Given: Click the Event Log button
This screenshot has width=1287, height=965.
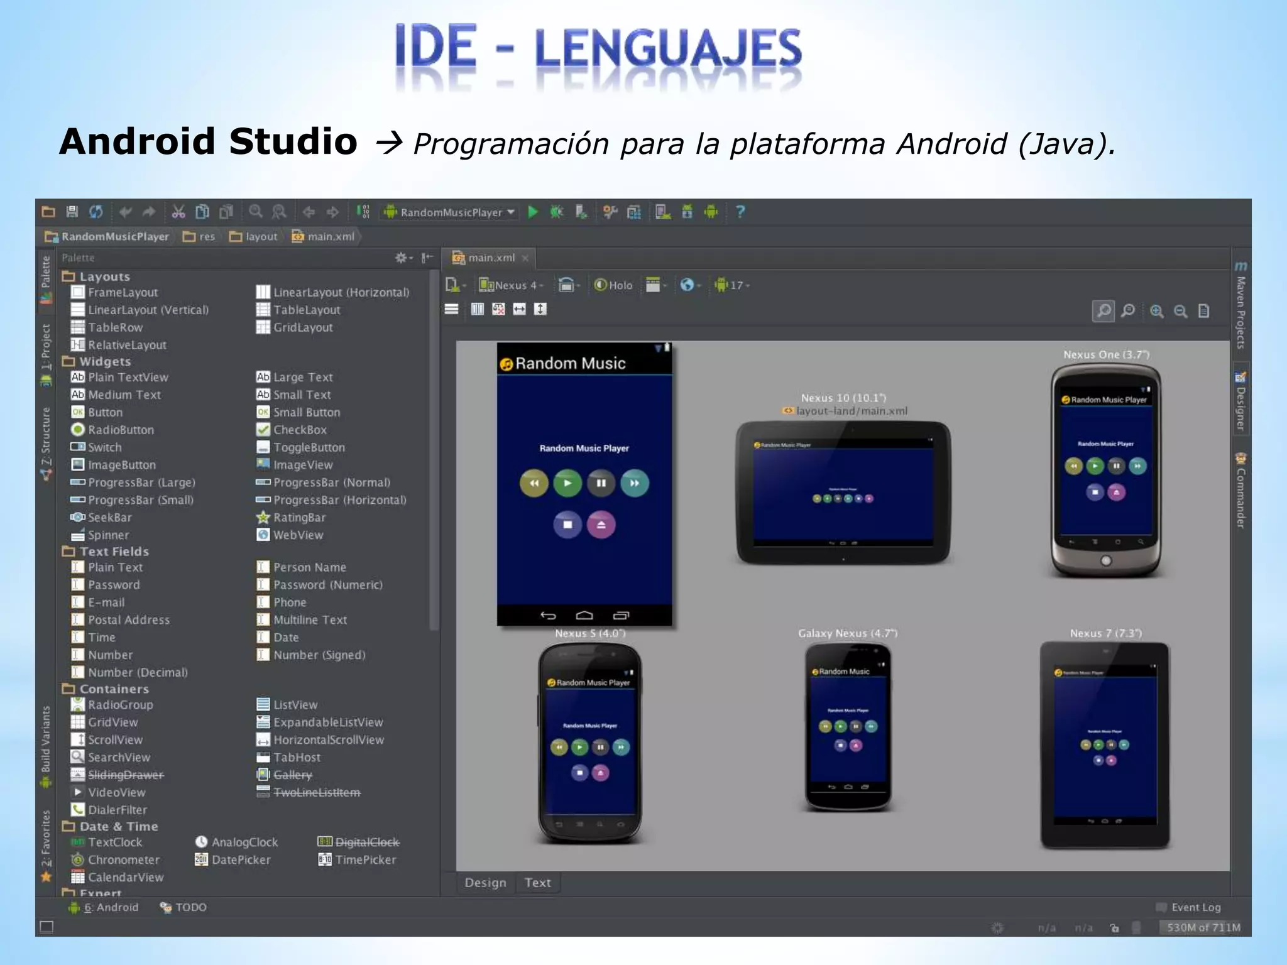Looking at the screenshot, I should 1188,907.
